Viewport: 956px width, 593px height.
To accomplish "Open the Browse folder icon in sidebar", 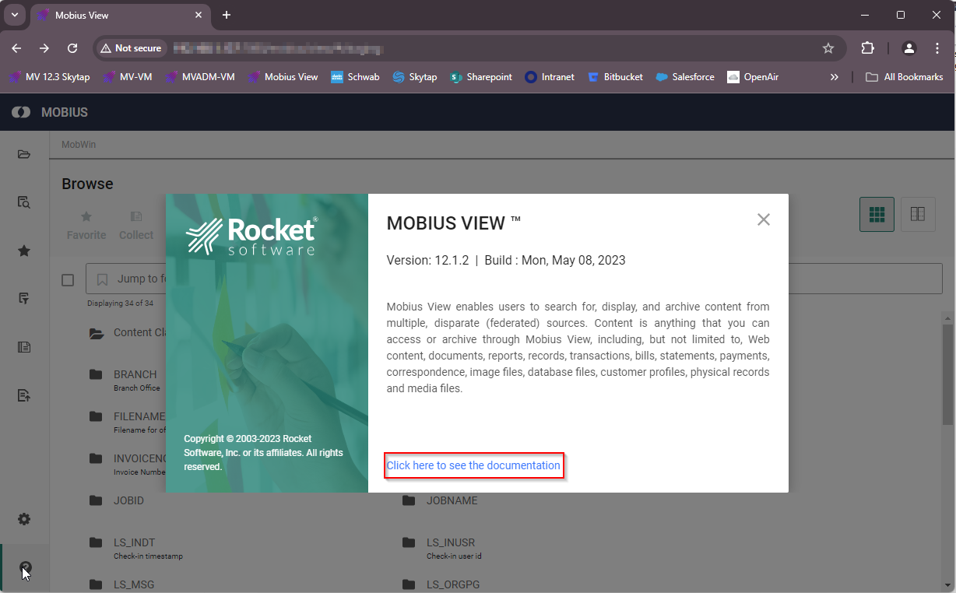I will [x=24, y=154].
